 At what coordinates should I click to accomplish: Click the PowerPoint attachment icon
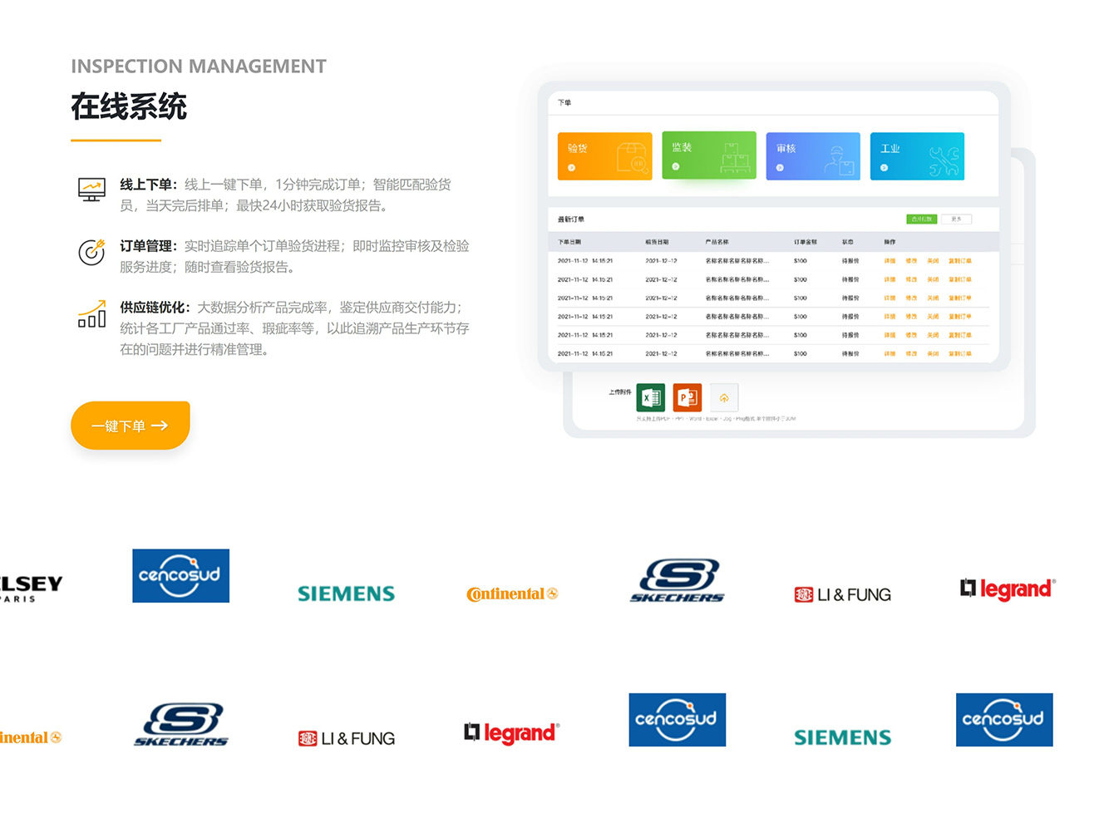click(687, 398)
